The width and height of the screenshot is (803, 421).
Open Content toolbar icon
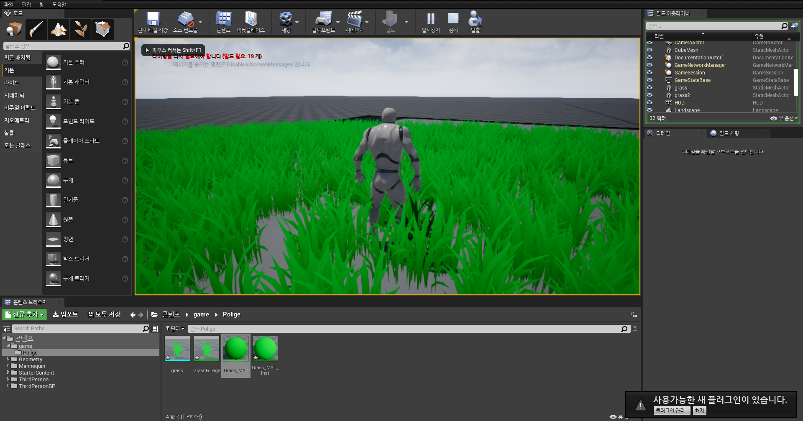[x=223, y=22]
